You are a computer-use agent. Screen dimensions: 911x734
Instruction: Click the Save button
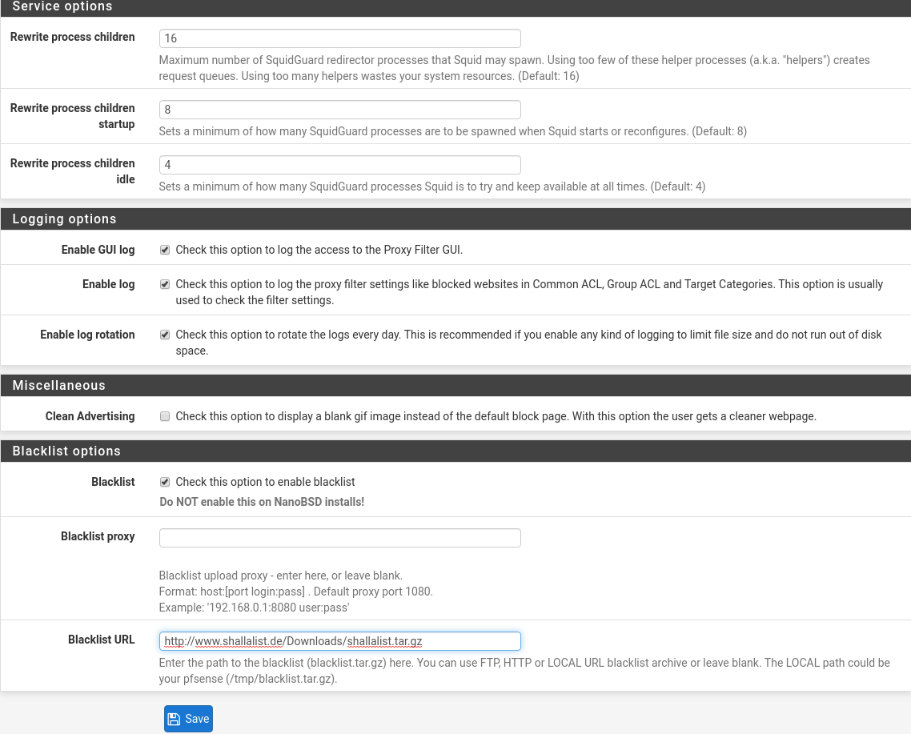188,718
